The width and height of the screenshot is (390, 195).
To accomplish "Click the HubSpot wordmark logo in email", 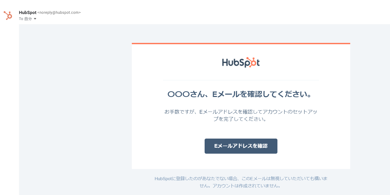I will pos(241,62).
